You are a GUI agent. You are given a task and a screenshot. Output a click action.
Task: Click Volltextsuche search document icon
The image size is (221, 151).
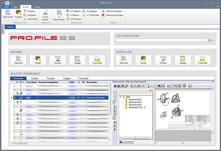point(210,40)
